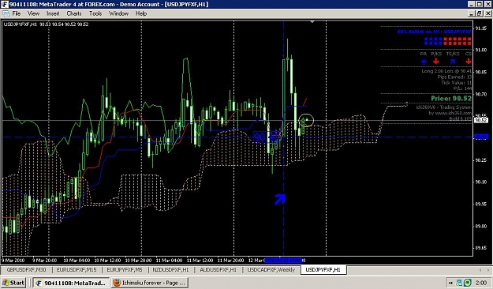Image resolution: width=493 pixels, height=289 pixels.
Task: Click the USDJPYFXF,H1 OHLC header text
Action: coord(46,24)
